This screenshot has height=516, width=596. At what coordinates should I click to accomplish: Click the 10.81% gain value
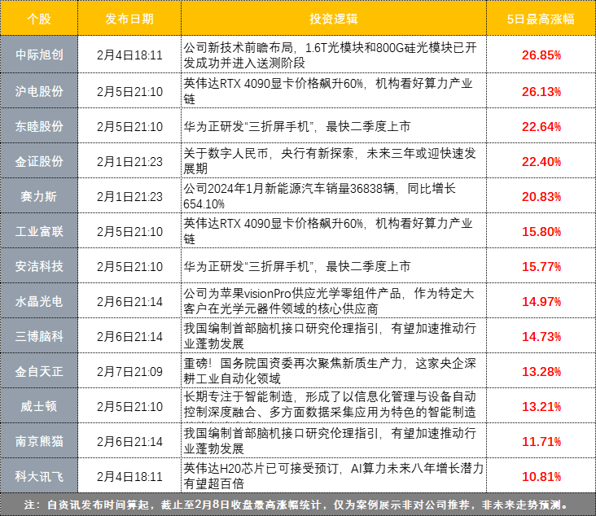click(x=541, y=476)
